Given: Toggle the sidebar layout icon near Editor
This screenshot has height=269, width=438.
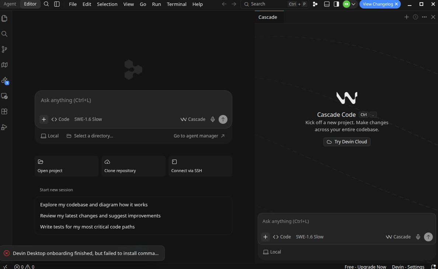Looking at the screenshot, I should [57, 4].
